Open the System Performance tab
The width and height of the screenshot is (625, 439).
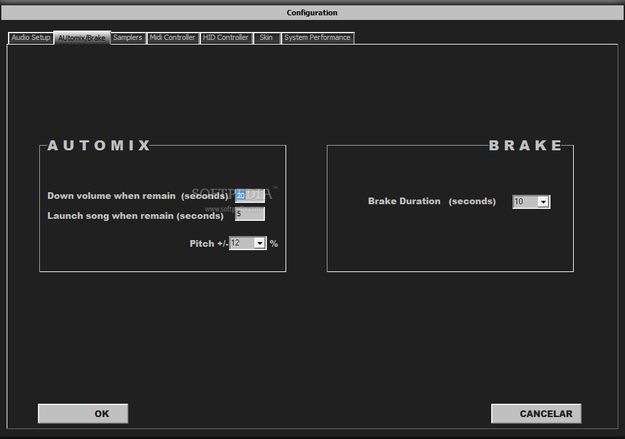tap(317, 38)
